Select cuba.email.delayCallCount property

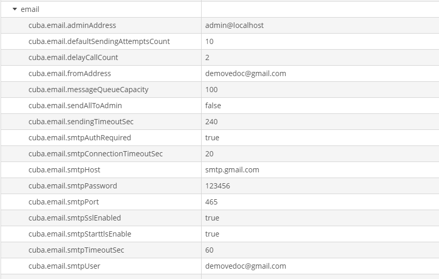click(x=73, y=57)
